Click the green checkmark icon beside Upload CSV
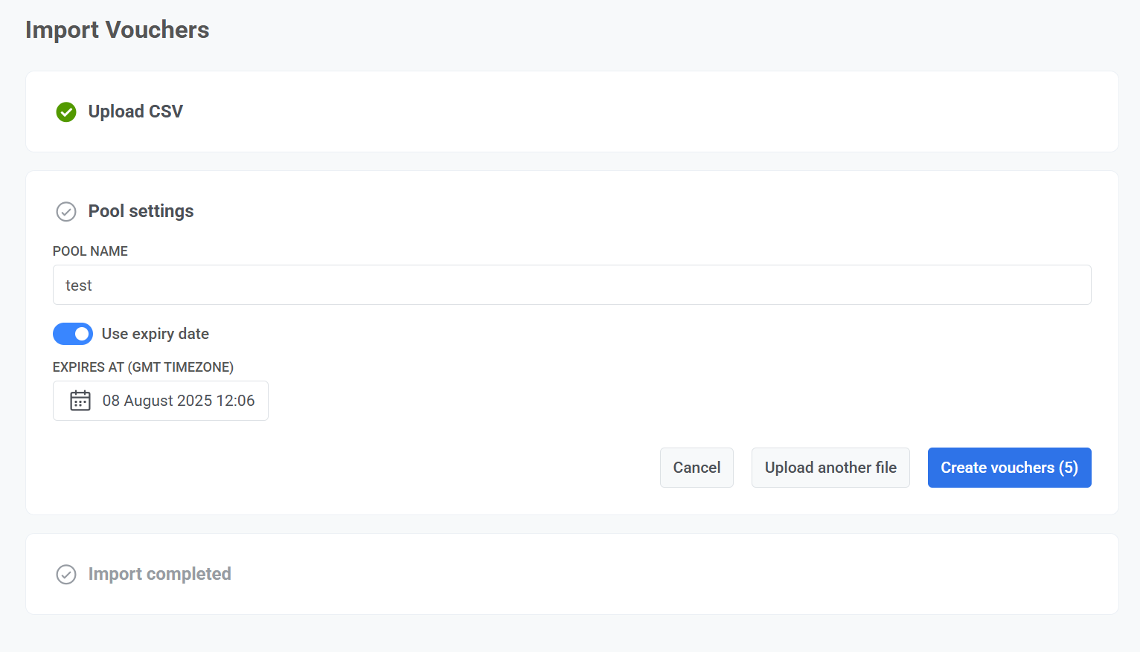This screenshot has height=652, width=1140. tap(66, 112)
